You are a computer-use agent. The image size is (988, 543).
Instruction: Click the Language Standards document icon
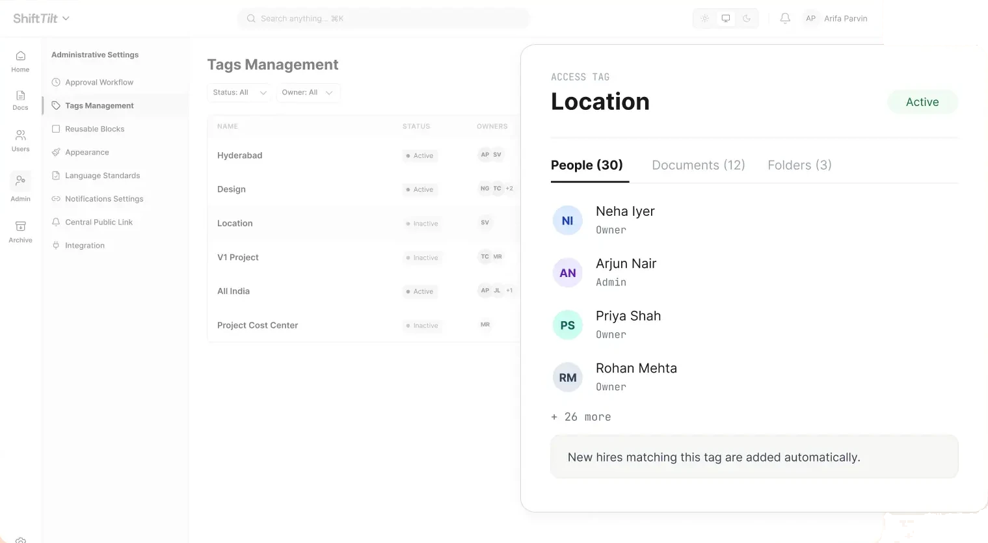pos(56,176)
